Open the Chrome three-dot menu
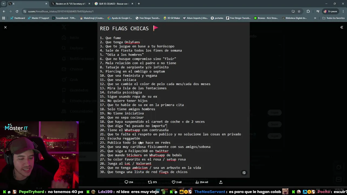Screen dimensions: 347x195 tap(343, 11)
